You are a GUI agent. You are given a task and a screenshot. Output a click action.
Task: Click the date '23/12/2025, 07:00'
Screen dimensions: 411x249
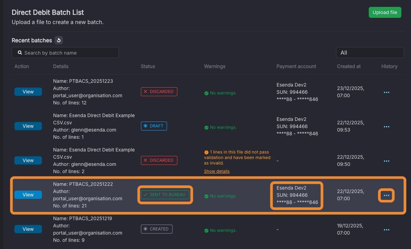tap(351, 92)
